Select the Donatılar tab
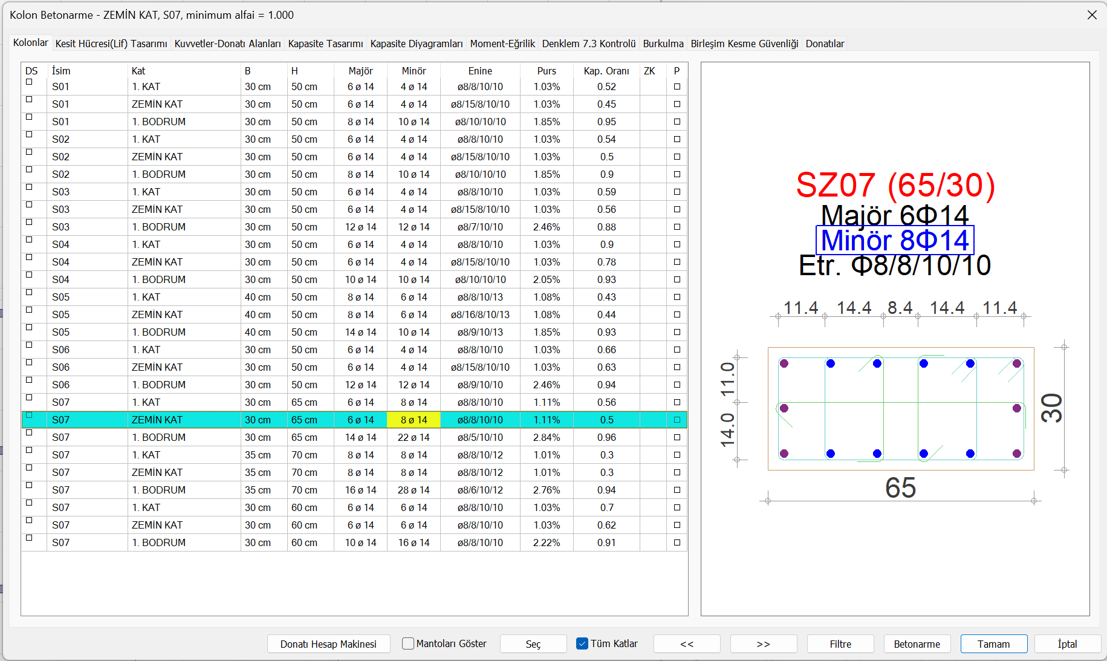Screen dimensions: 1107x661 (825, 44)
